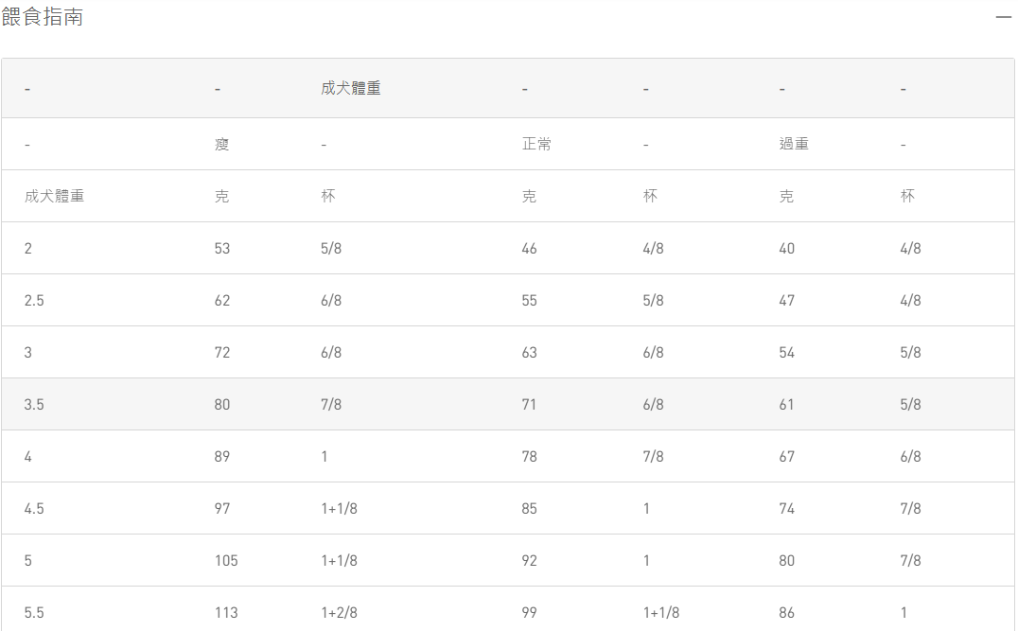Click the 99 gram value cell
Image resolution: width=1018 pixels, height=631 pixels.
point(529,613)
